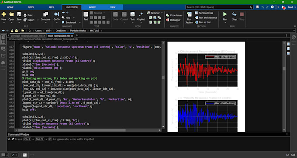Expand the Open dropdown arrow
Viewport: 297px width, 158px height.
click(11, 23)
